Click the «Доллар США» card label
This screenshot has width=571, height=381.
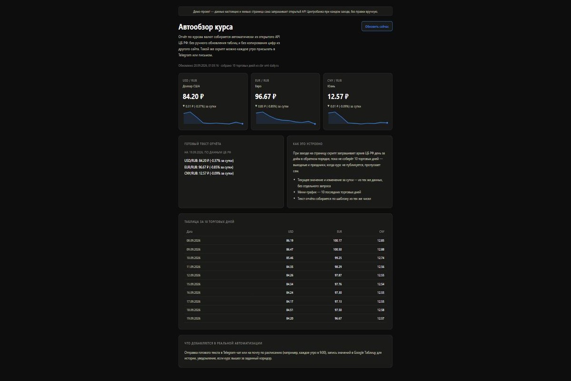click(x=191, y=86)
